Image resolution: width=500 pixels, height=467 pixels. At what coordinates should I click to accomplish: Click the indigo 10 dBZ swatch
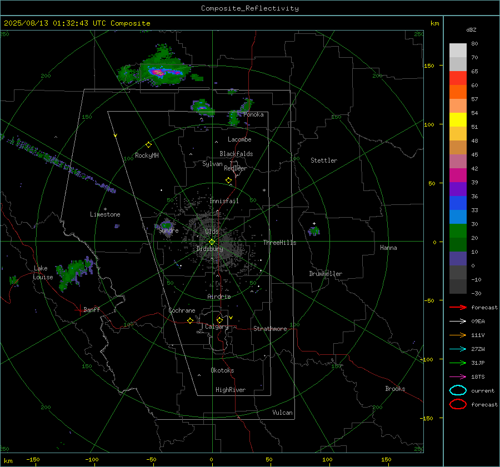(458, 259)
